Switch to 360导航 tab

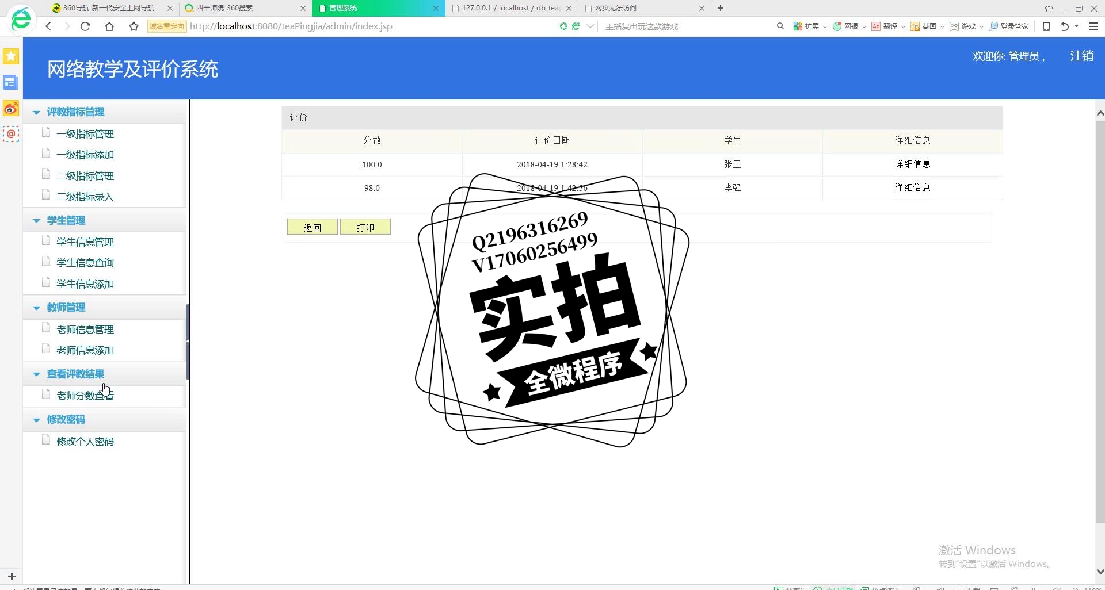[x=109, y=8]
